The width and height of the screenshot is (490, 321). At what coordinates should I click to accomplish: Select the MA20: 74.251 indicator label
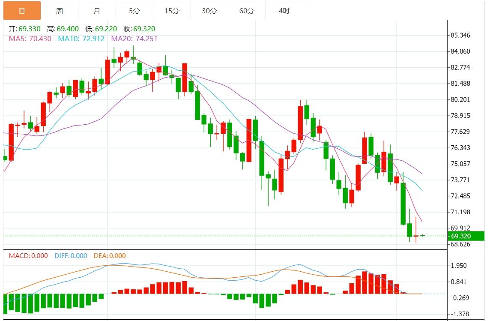click(x=134, y=39)
